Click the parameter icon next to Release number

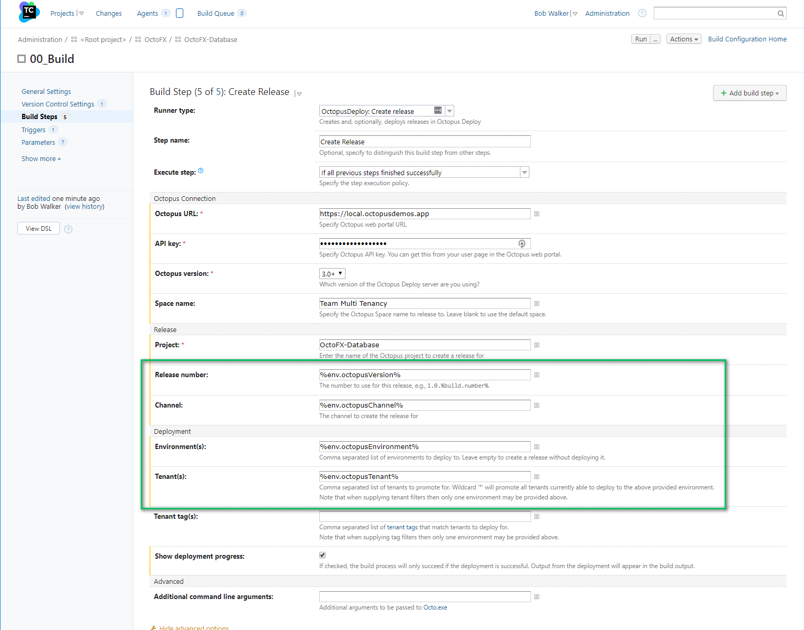(537, 375)
